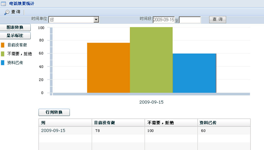
Task: Click the blue bar in the chart
Action: click(x=194, y=73)
